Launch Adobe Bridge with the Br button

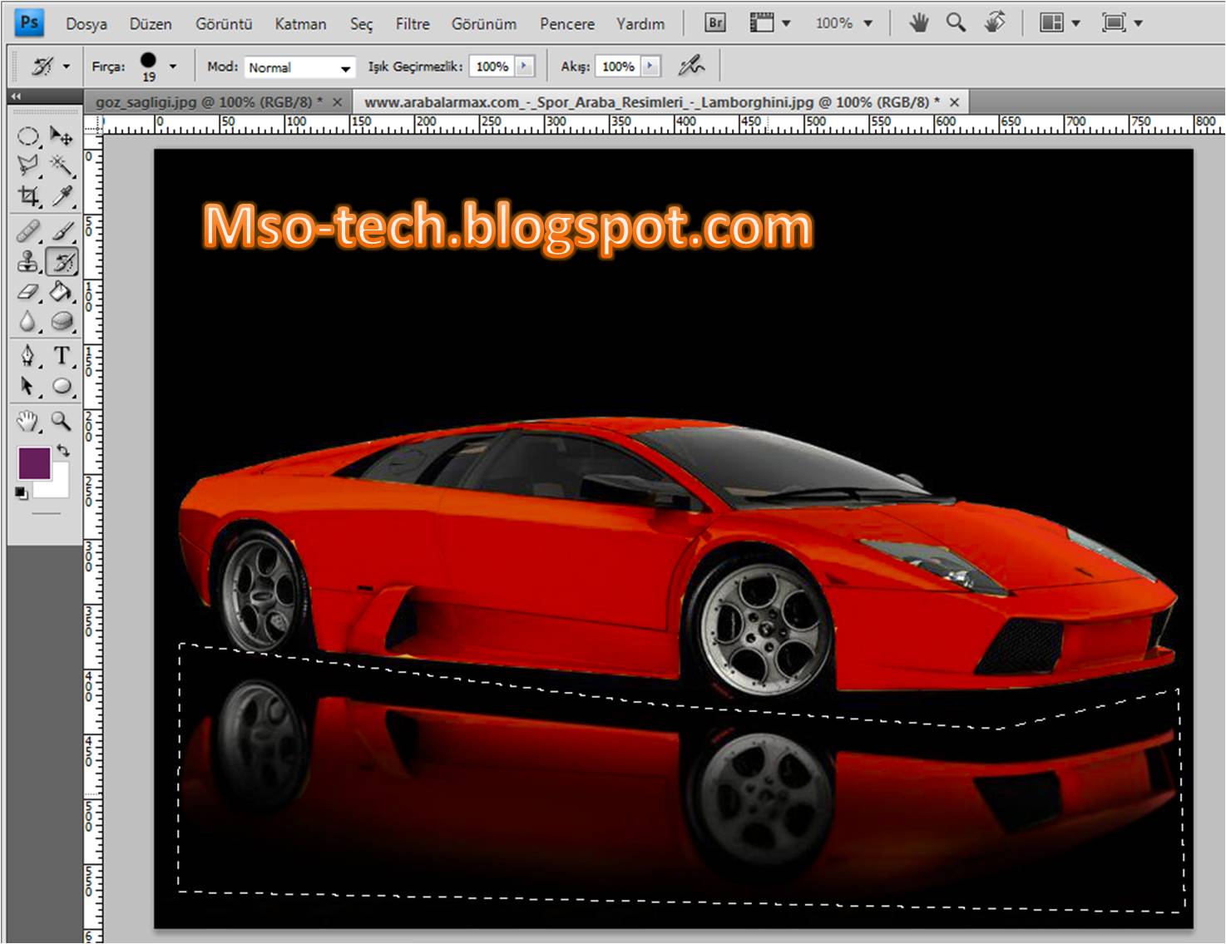(715, 22)
